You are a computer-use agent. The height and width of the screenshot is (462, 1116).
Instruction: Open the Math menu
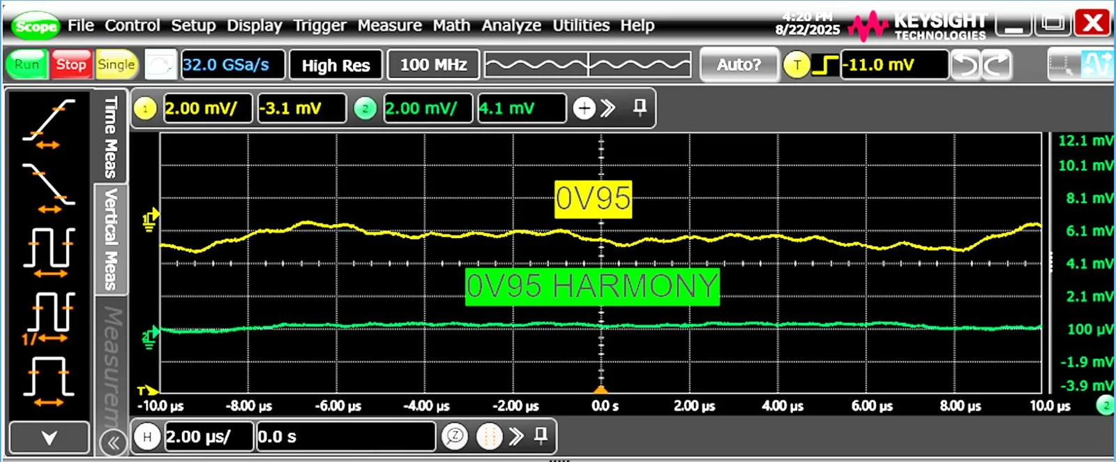click(451, 26)
